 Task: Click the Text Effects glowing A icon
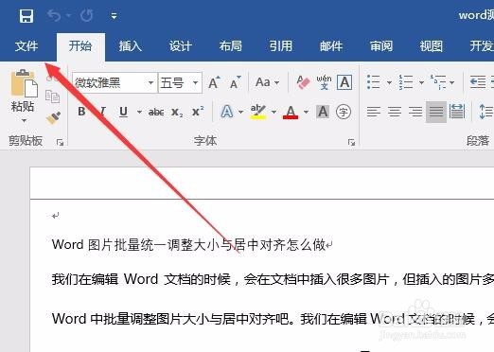(x=227, y=112)
